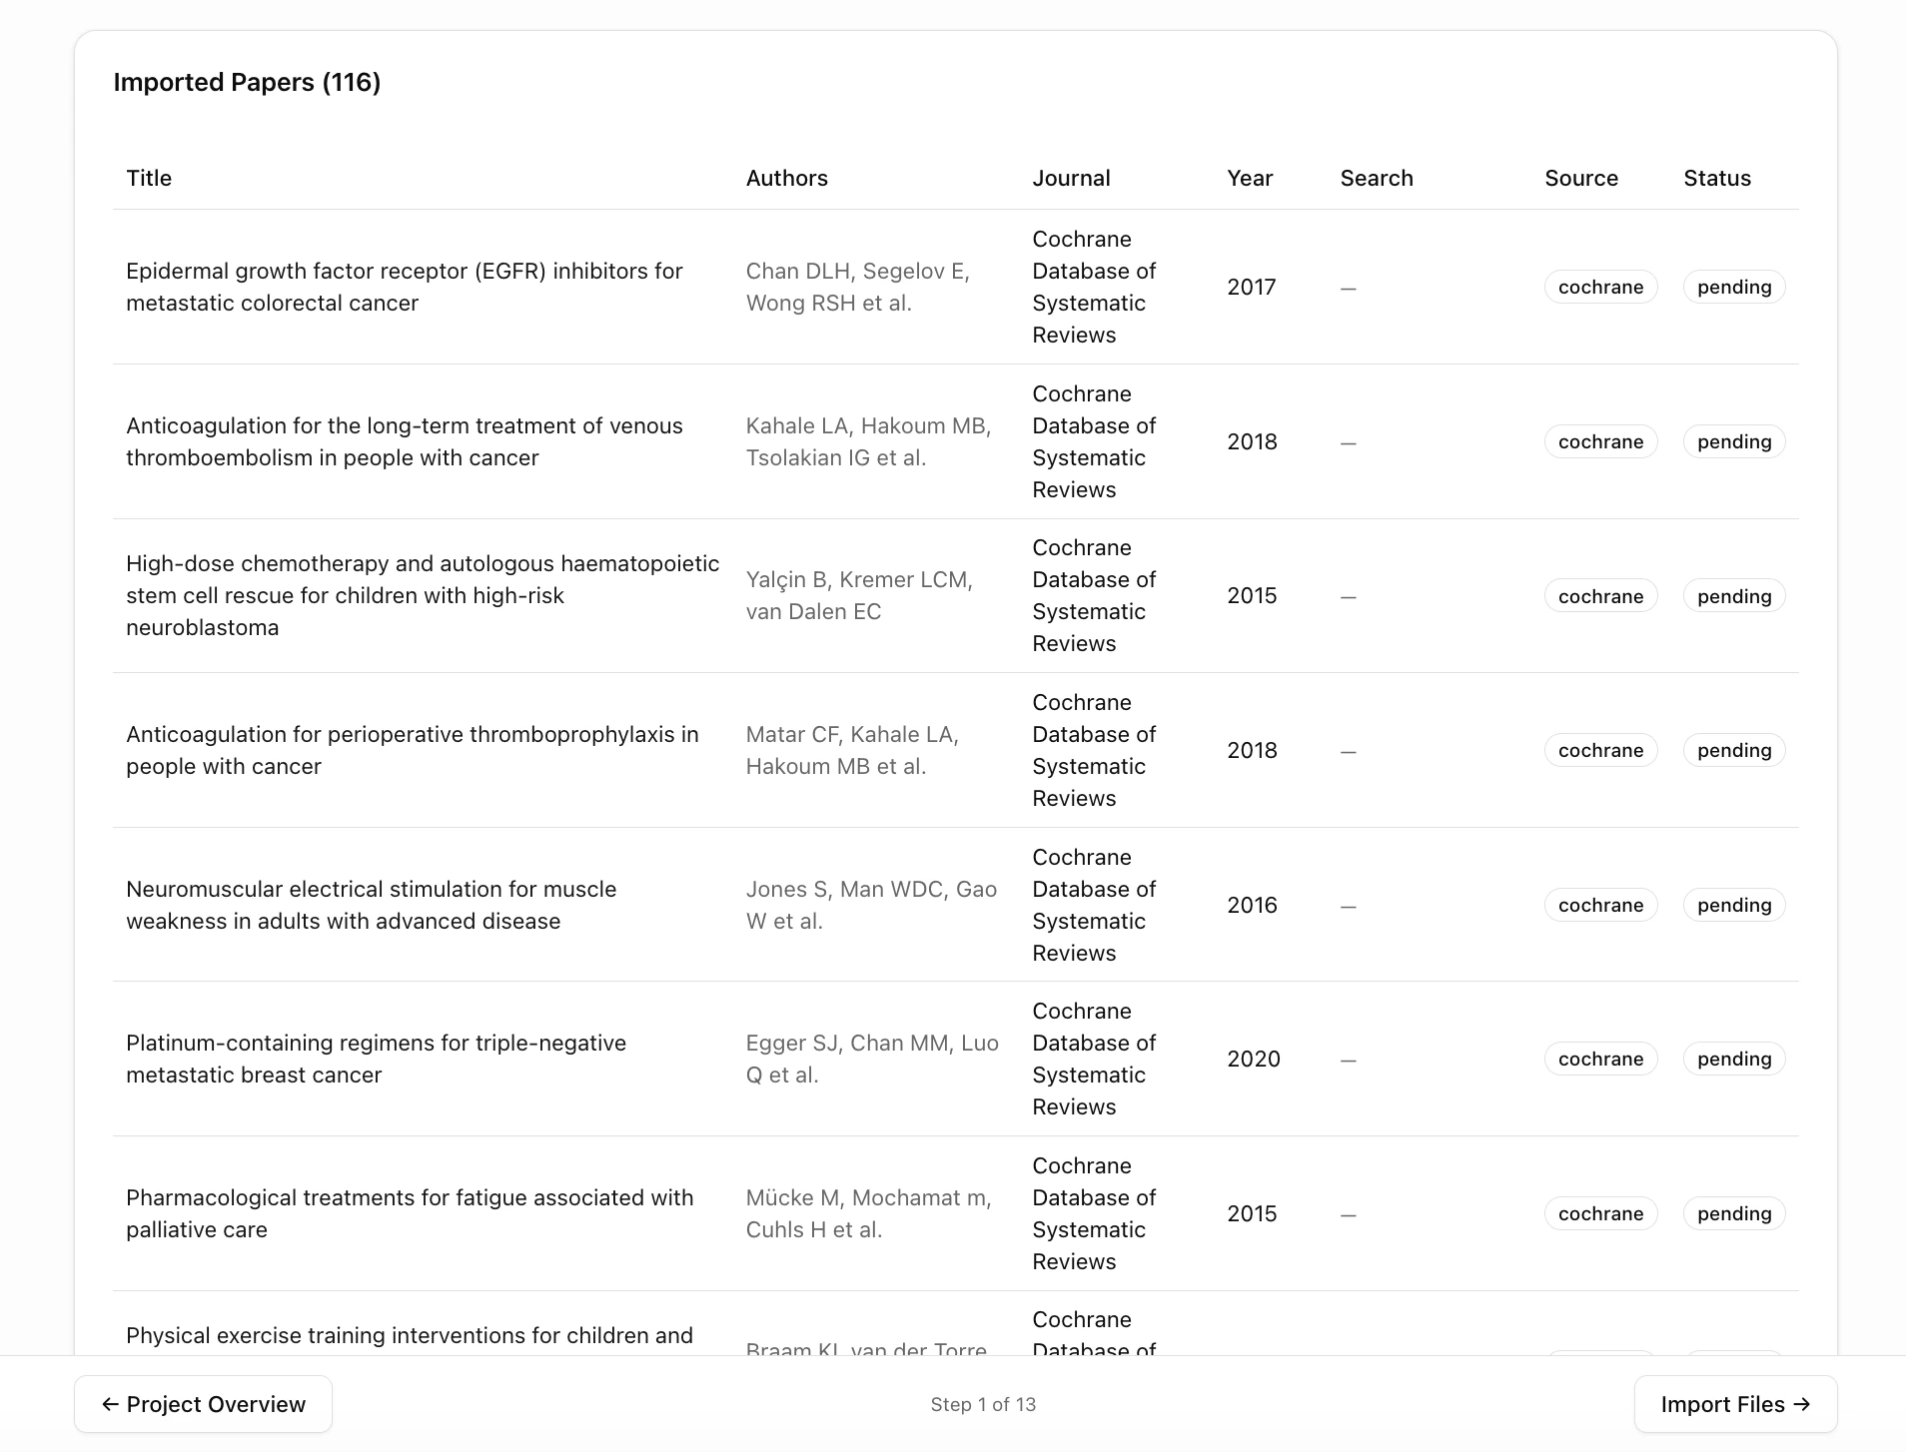
Task: Click authors Jones S, Man WDC
Action: pyautogui.click(x=872, y=905)
